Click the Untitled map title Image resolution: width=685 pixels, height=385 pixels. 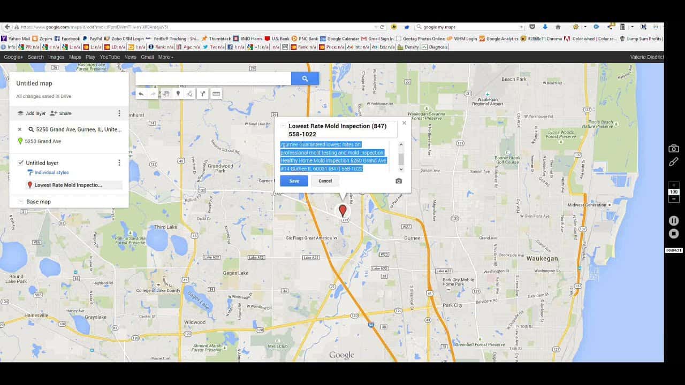tap(34, 83)
